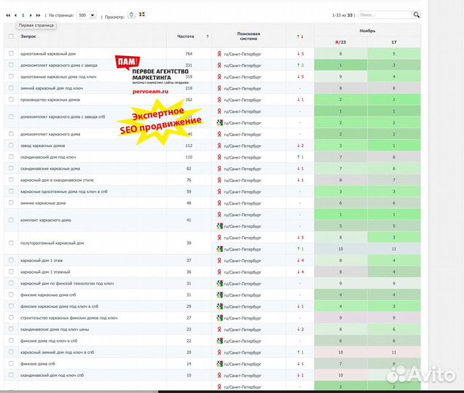Viewport: 464px width, 393px height.
Task: Select checkbox for завод каркасных домов
Action: point(11,146)
